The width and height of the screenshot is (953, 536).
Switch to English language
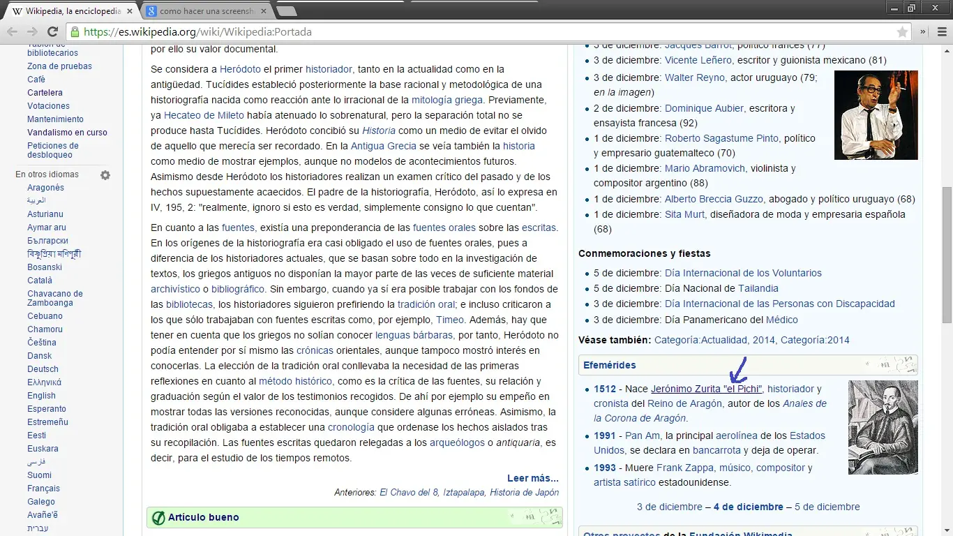click(41, 396)
